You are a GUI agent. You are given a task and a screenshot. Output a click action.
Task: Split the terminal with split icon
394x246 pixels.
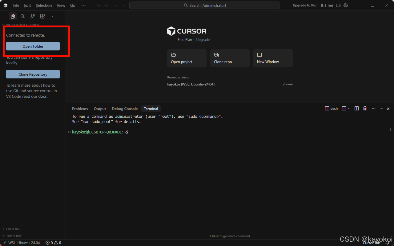click(356, 109)
